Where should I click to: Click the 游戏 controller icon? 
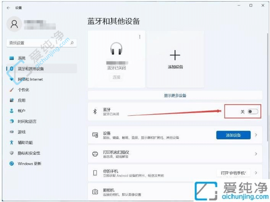pyautogui.click(x=12, y=132)
